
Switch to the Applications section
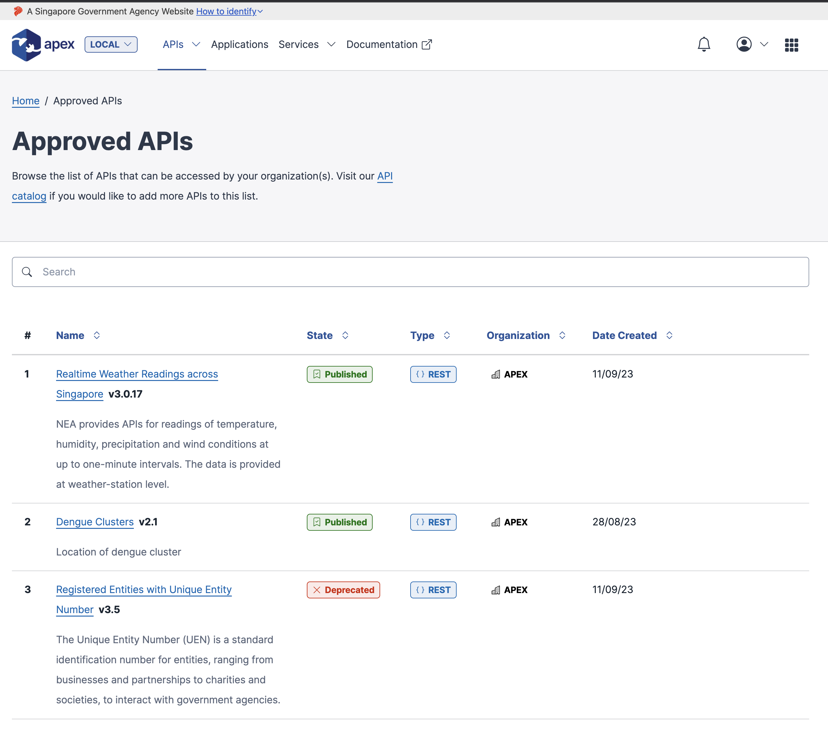coord(239,44)
